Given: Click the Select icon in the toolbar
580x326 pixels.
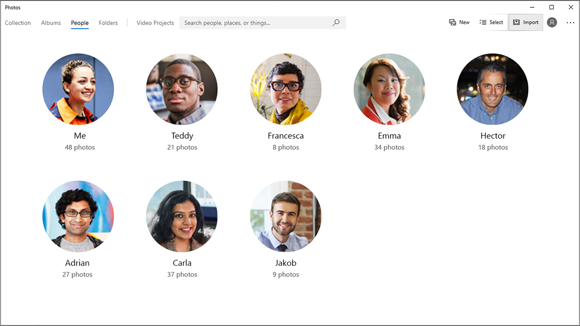Looking at the screenshot, I should coord(484,22).
